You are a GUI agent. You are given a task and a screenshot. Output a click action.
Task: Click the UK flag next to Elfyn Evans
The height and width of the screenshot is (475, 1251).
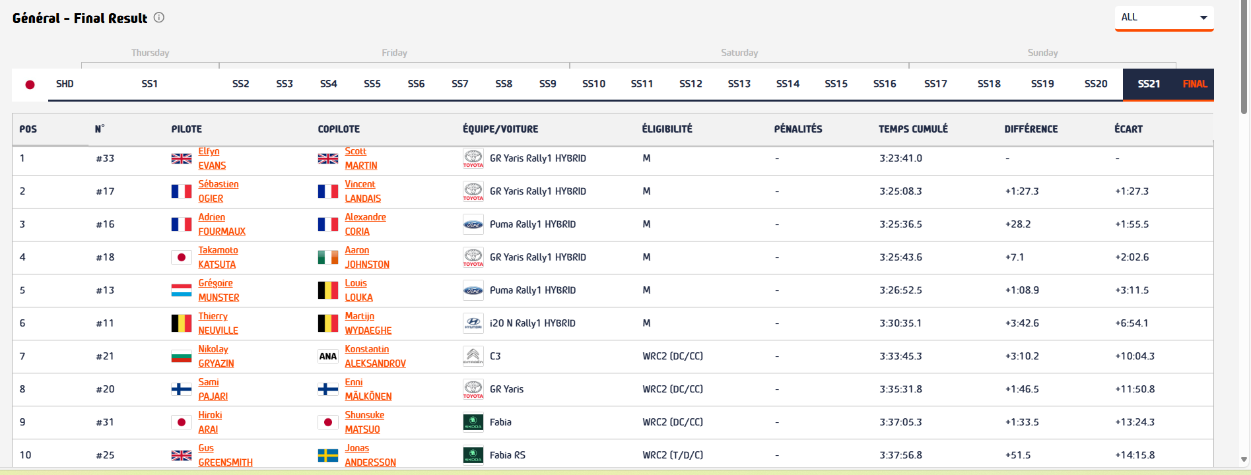coord(181,158)
